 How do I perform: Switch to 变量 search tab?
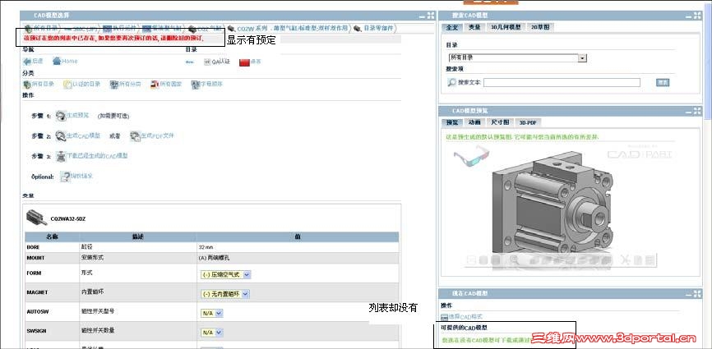[x=474, y=27]
